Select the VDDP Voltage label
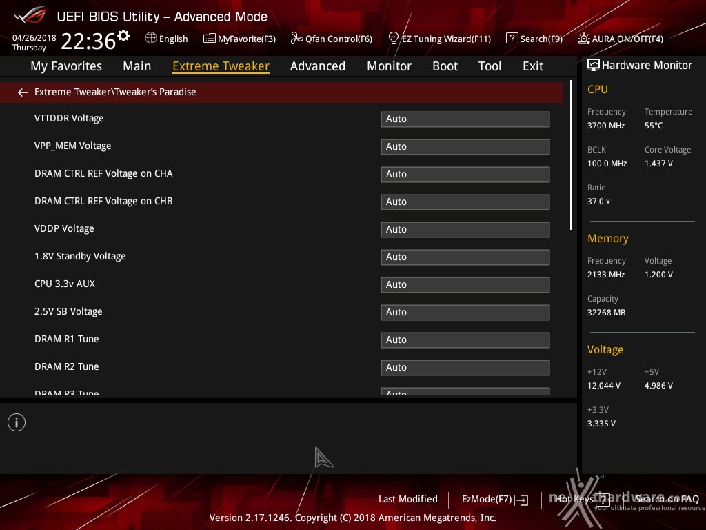 point(64,228)
